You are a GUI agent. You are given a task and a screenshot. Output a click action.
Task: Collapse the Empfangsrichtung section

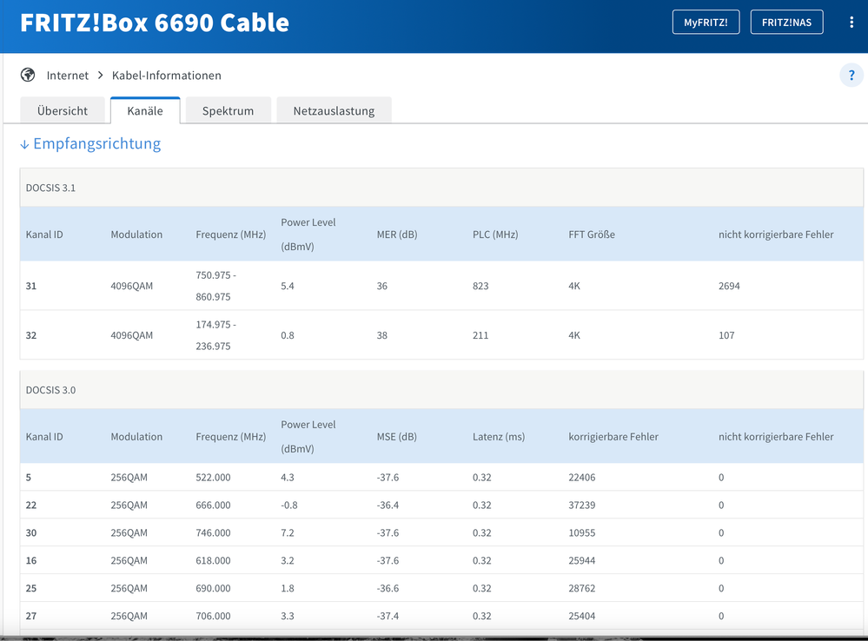(x=90, y=143)
